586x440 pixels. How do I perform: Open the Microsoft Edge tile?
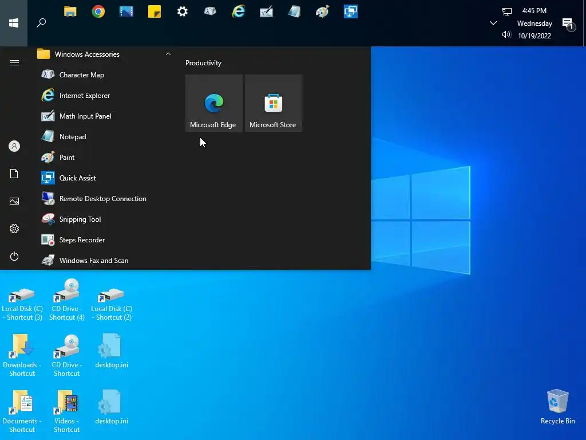(214, 103)
